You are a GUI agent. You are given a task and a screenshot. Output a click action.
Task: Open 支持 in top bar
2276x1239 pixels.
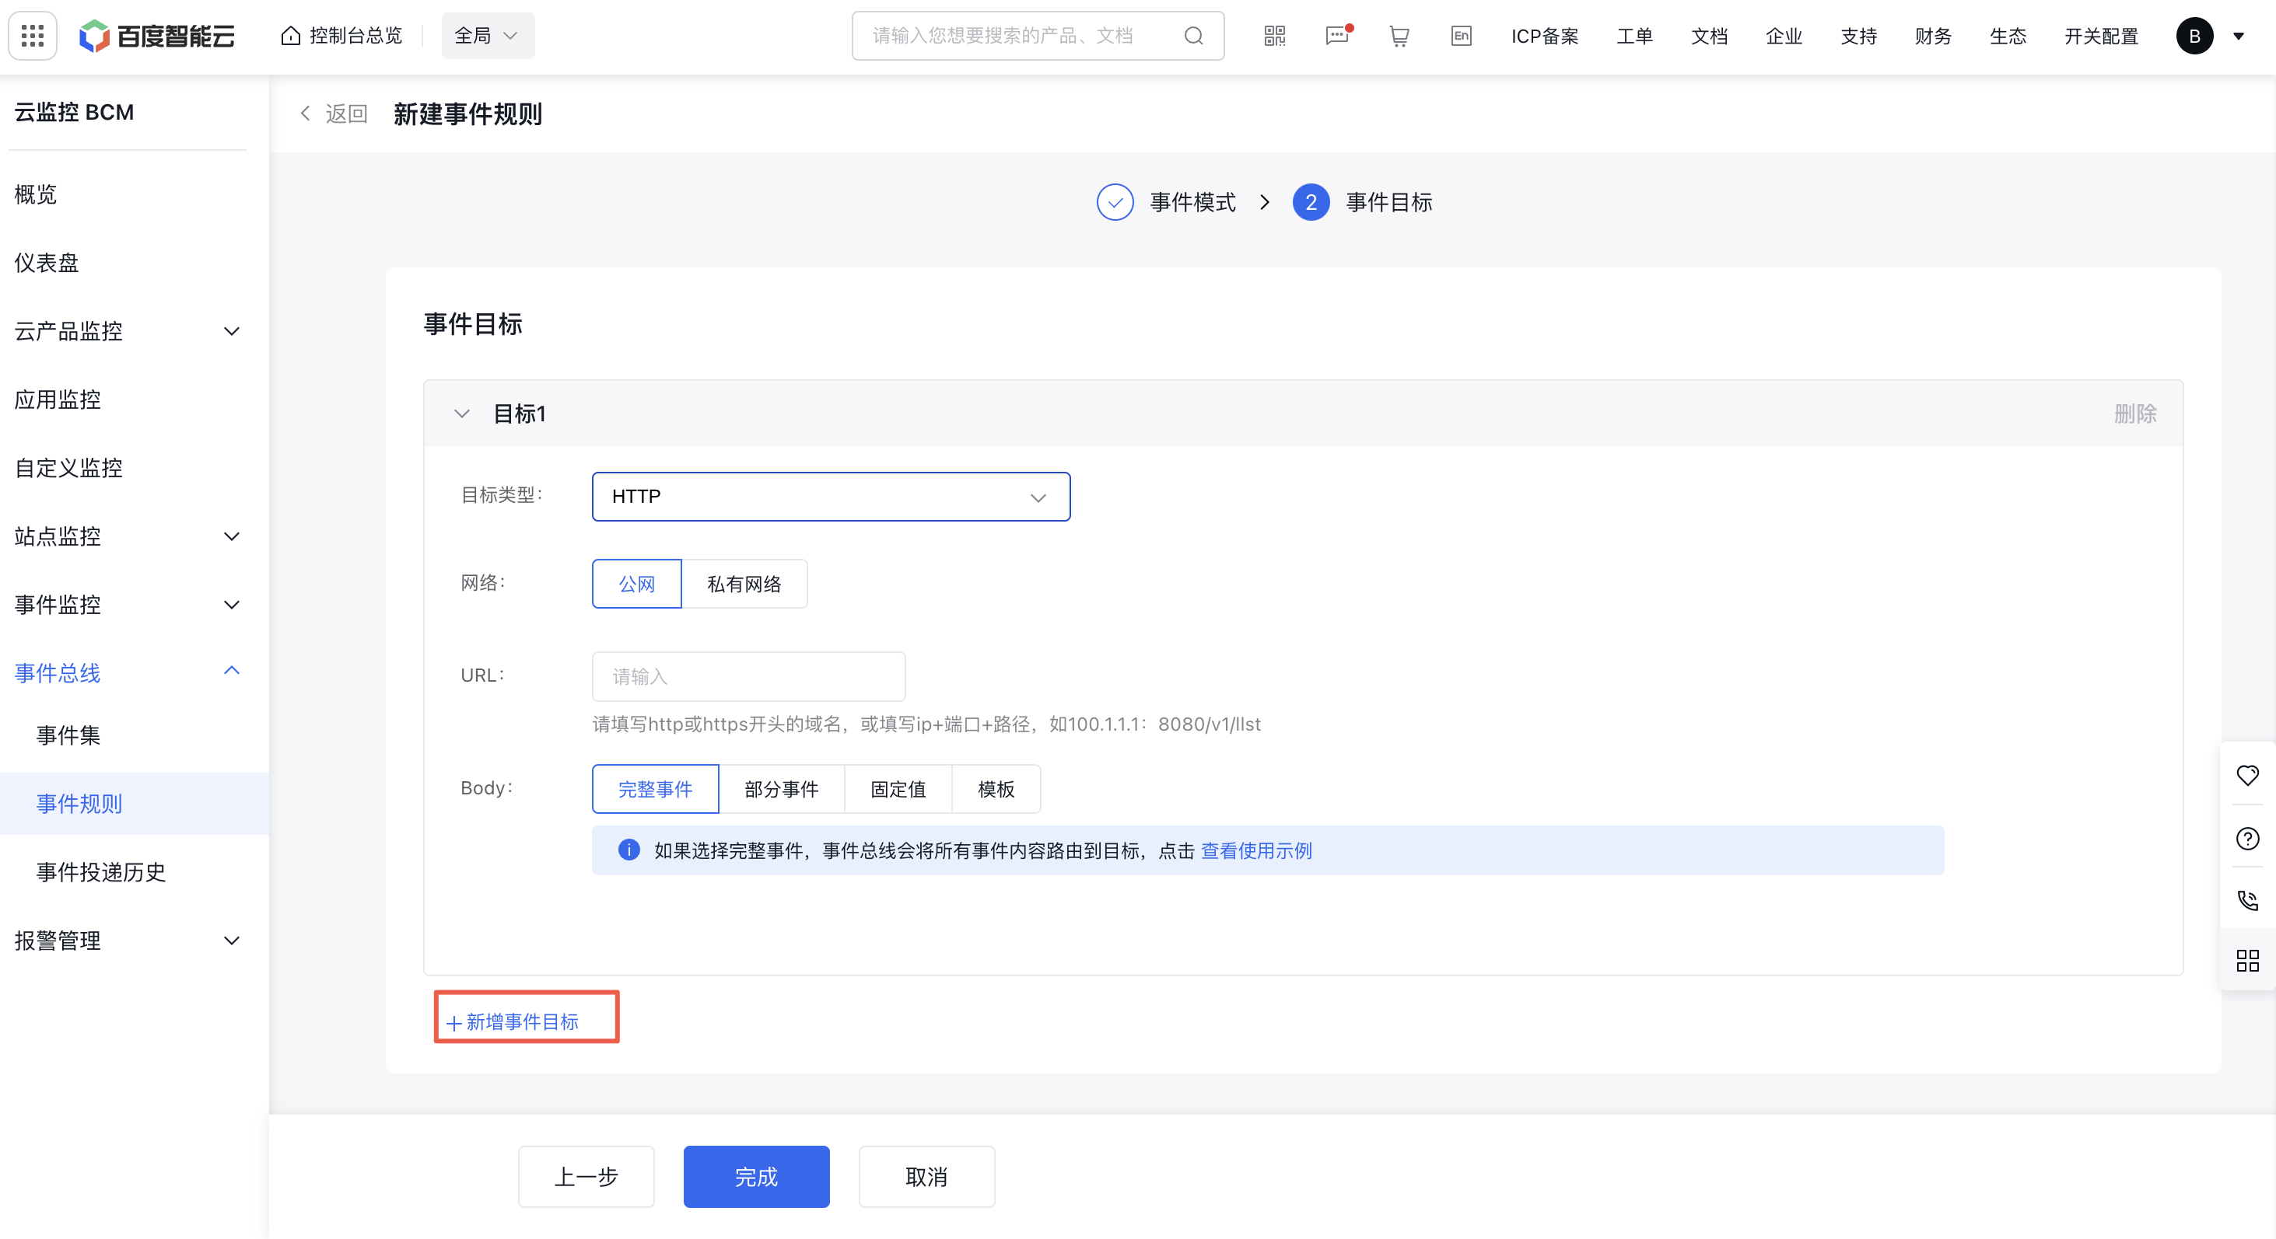click(x=1858, y=37)
